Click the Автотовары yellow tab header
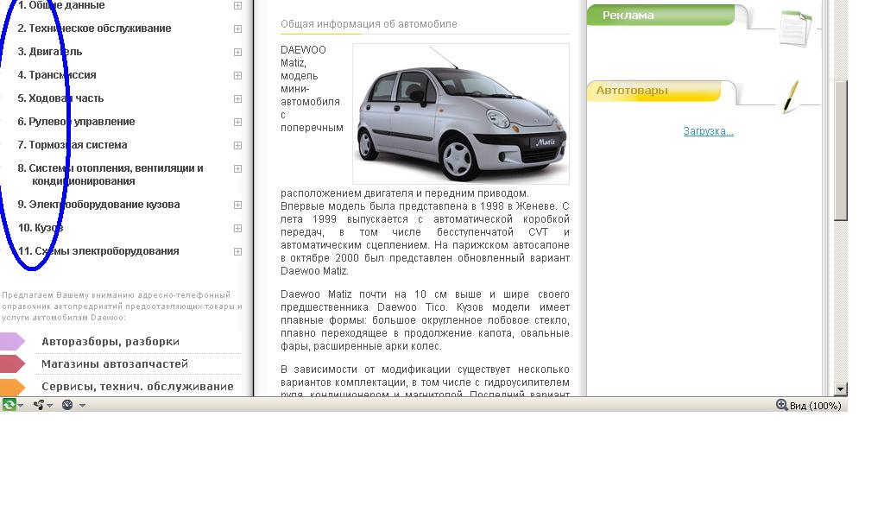 pyautogui.click(x=654, y=91)
